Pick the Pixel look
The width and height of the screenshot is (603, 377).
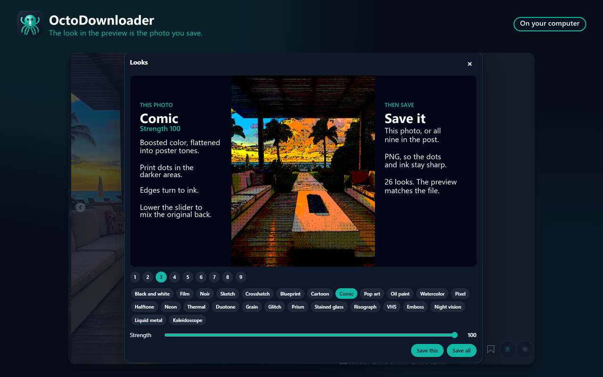pos(460,294)
